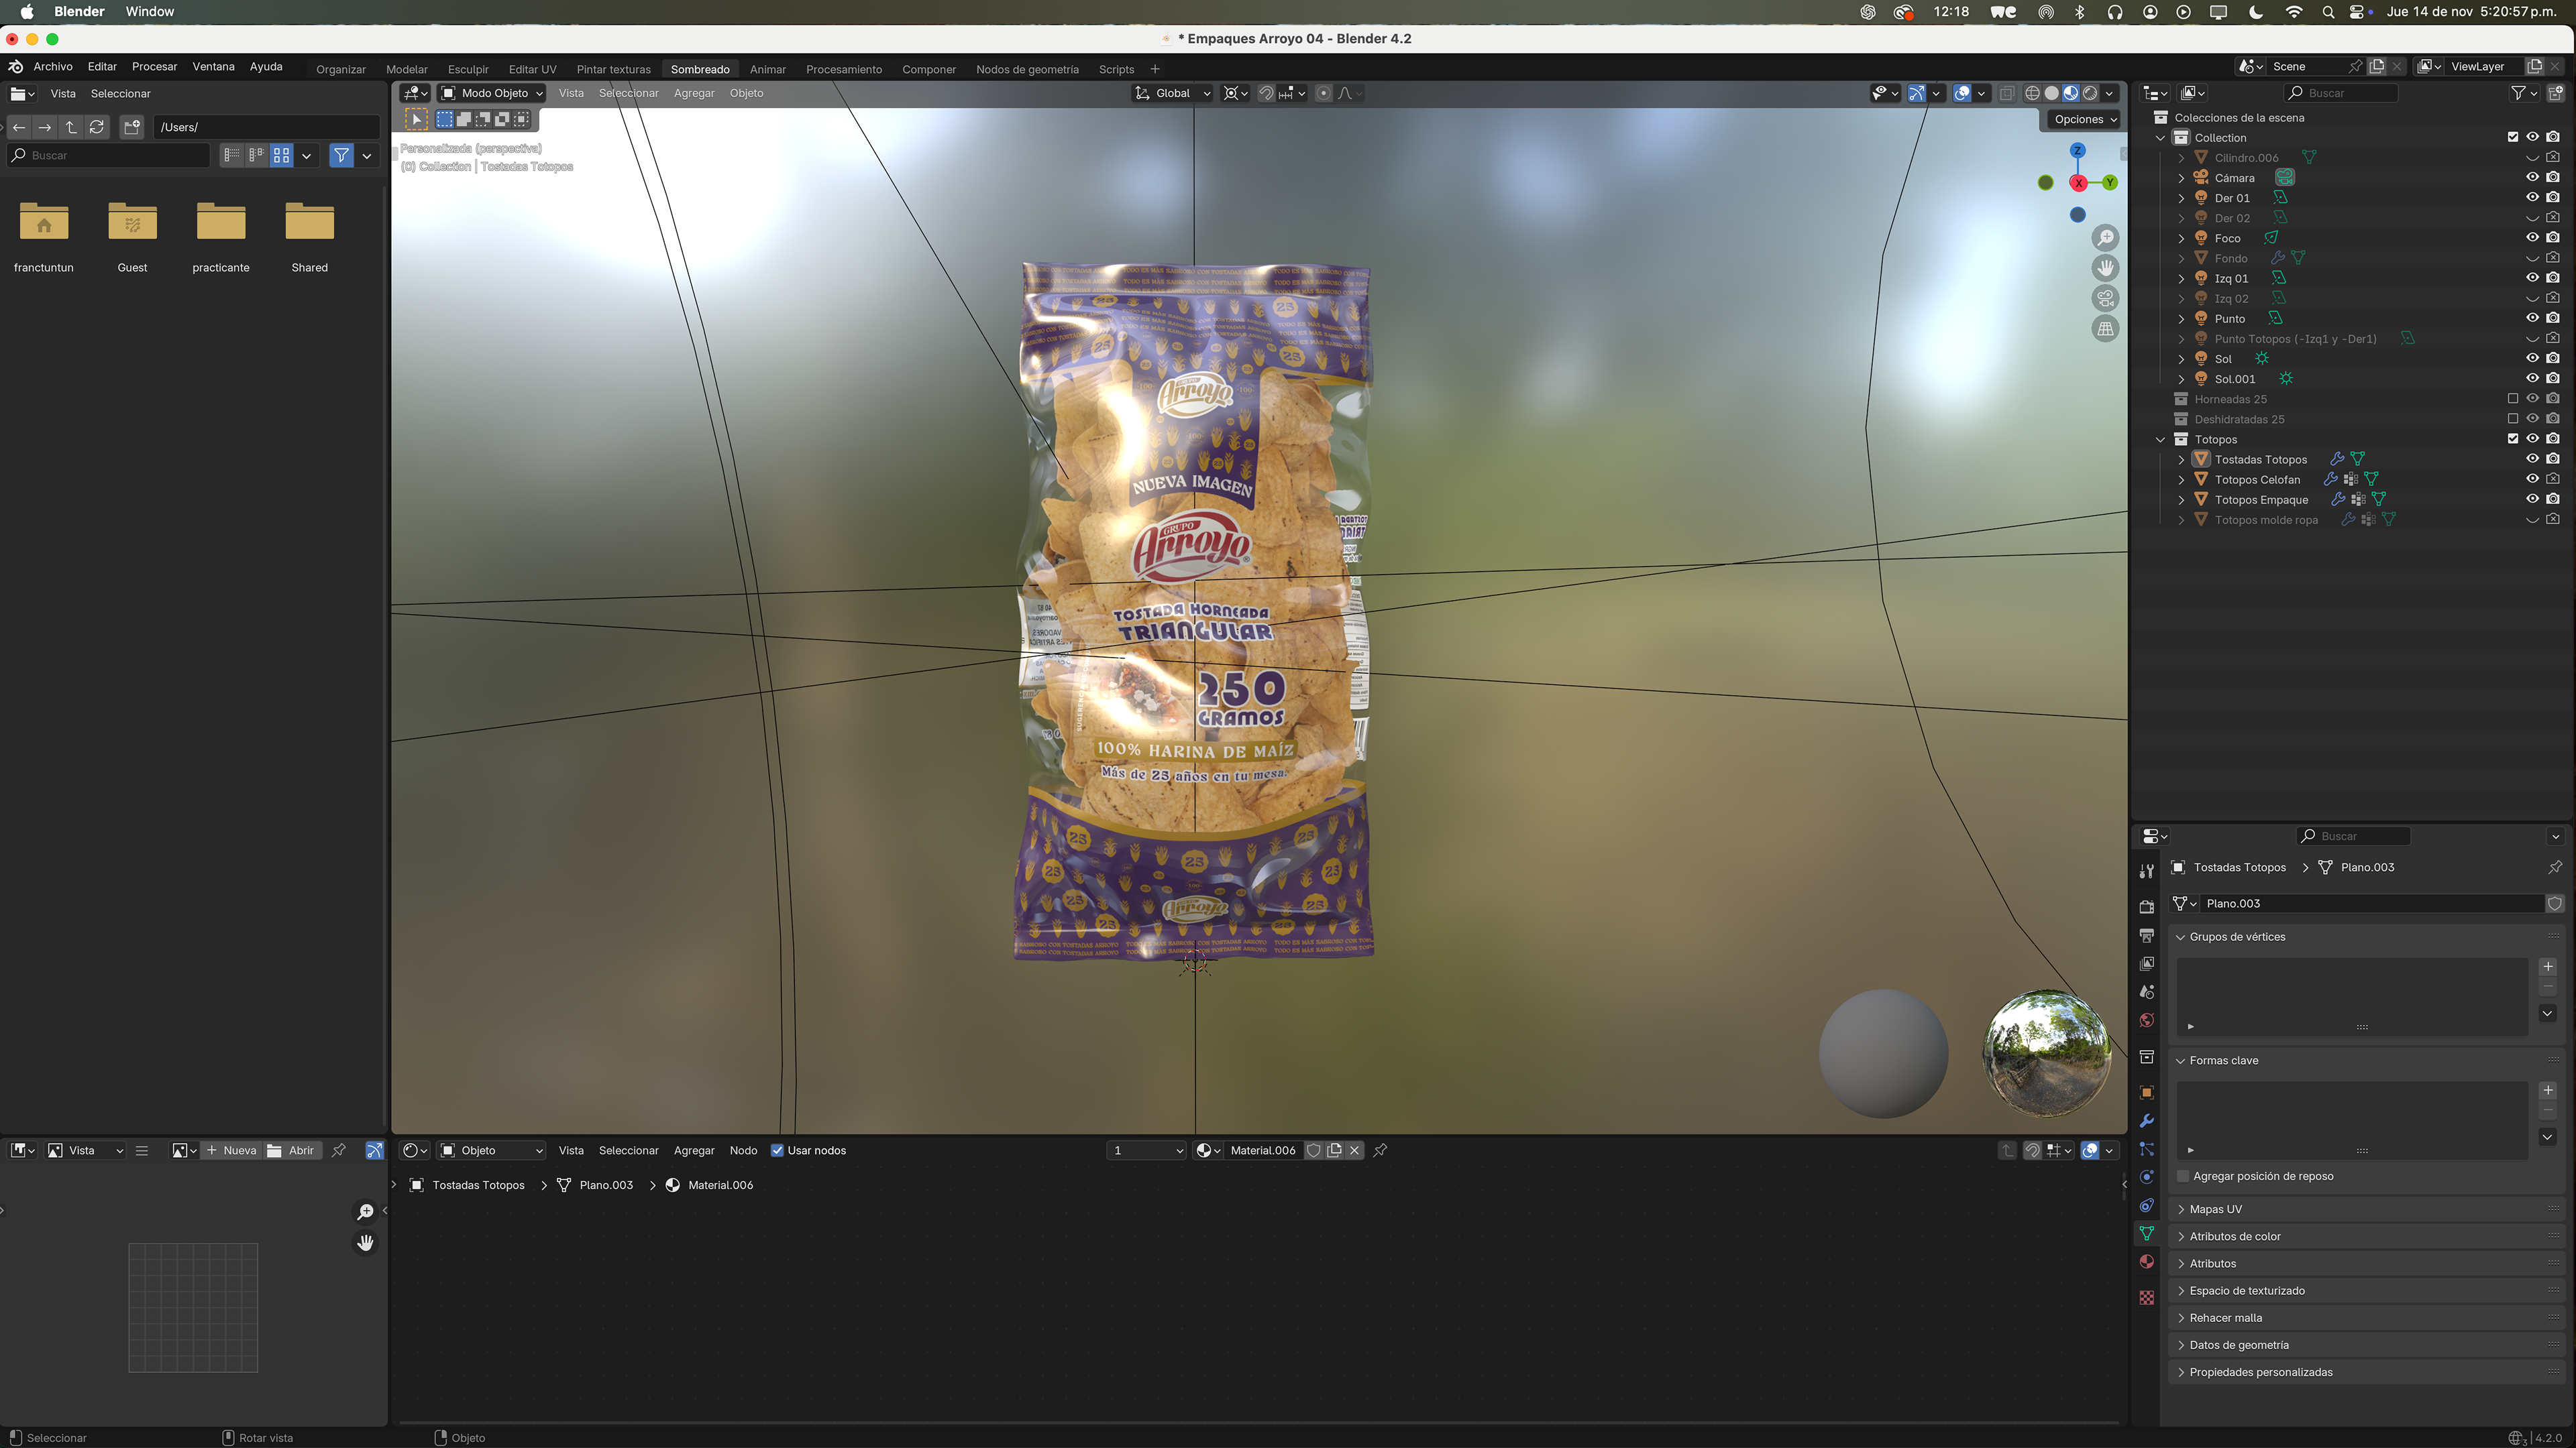This screenshot has height=1448, width=2576.
Task: Expand Tostadas Totopos in outliner
Action: click(2181, 460)
